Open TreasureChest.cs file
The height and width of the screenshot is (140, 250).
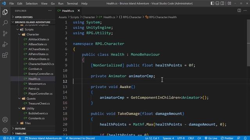pyautogui.click(x=39, y=103)
